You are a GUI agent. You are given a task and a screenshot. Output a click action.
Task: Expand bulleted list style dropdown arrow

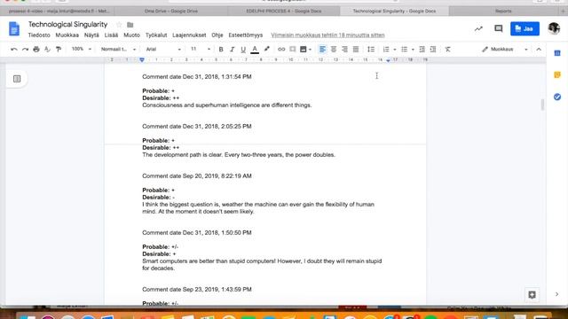coord(413,50)
